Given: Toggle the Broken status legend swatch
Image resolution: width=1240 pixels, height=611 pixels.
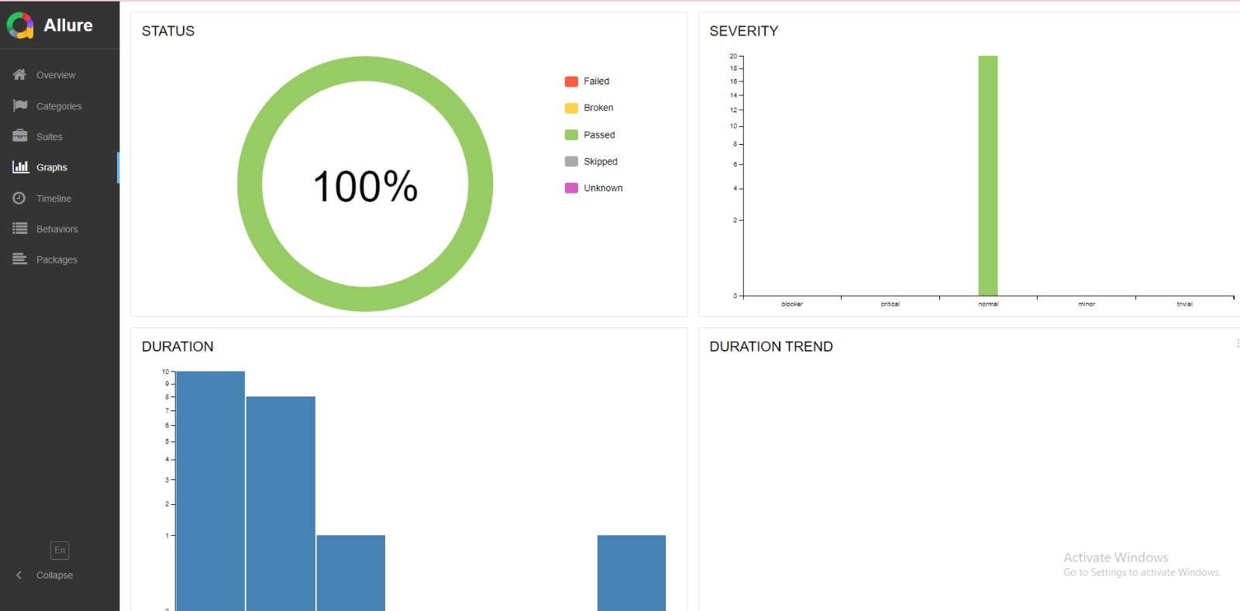Looking at the screenshot, I should point(571,108).
